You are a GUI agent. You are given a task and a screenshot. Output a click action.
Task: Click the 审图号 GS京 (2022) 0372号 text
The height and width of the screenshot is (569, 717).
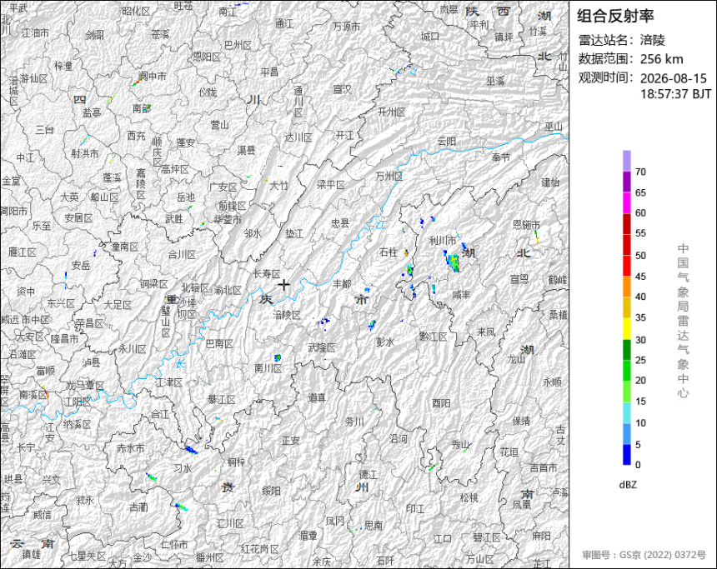coord(644,555)
